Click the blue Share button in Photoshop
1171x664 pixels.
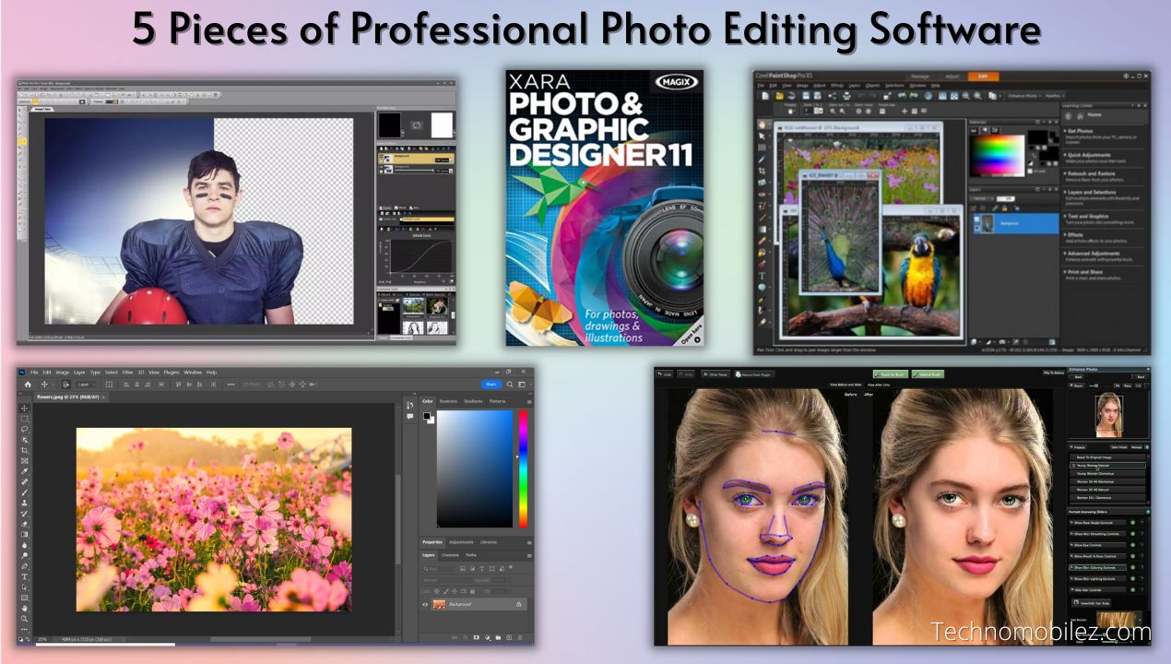(x=491, y=384)
